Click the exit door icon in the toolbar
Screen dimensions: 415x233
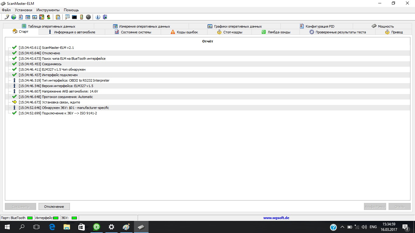(x=105, y=17)
